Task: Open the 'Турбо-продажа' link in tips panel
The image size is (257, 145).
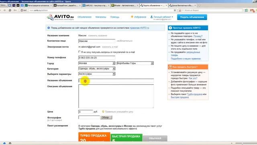Action: [x=194, y=94]
